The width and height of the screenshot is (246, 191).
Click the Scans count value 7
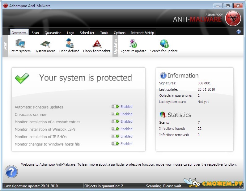(x=199, y=122)
